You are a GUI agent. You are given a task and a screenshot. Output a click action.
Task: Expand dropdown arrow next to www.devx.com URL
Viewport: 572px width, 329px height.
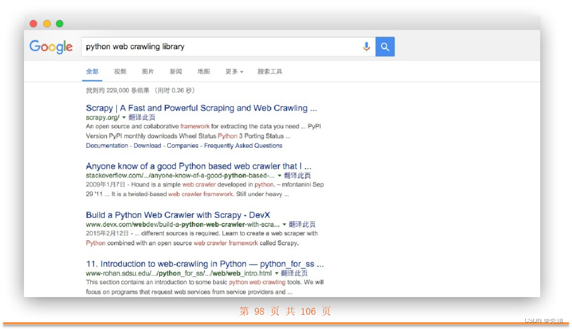[x=284, y=225]
